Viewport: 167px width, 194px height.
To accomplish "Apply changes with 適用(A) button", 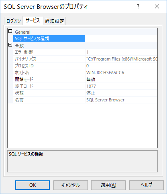I will 108,185.
